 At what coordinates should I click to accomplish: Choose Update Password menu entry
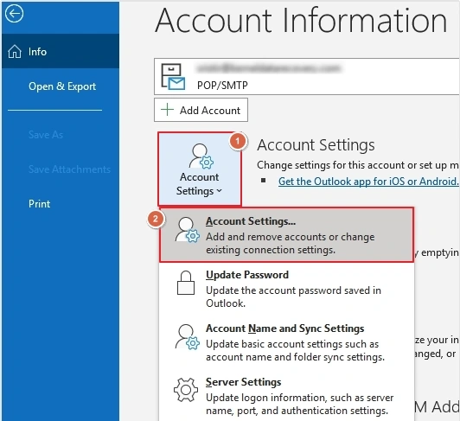tap(286, 289)
